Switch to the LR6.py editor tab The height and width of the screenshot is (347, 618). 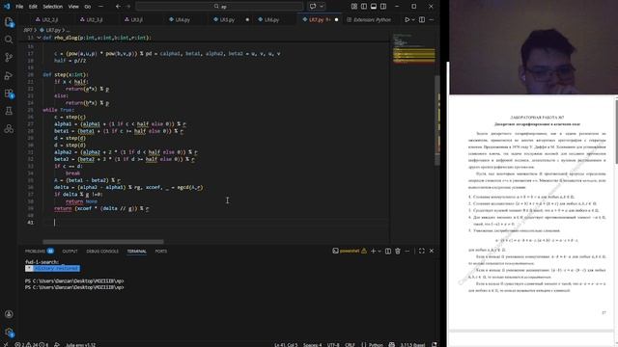pyautogui.click(x=271, y=19)
